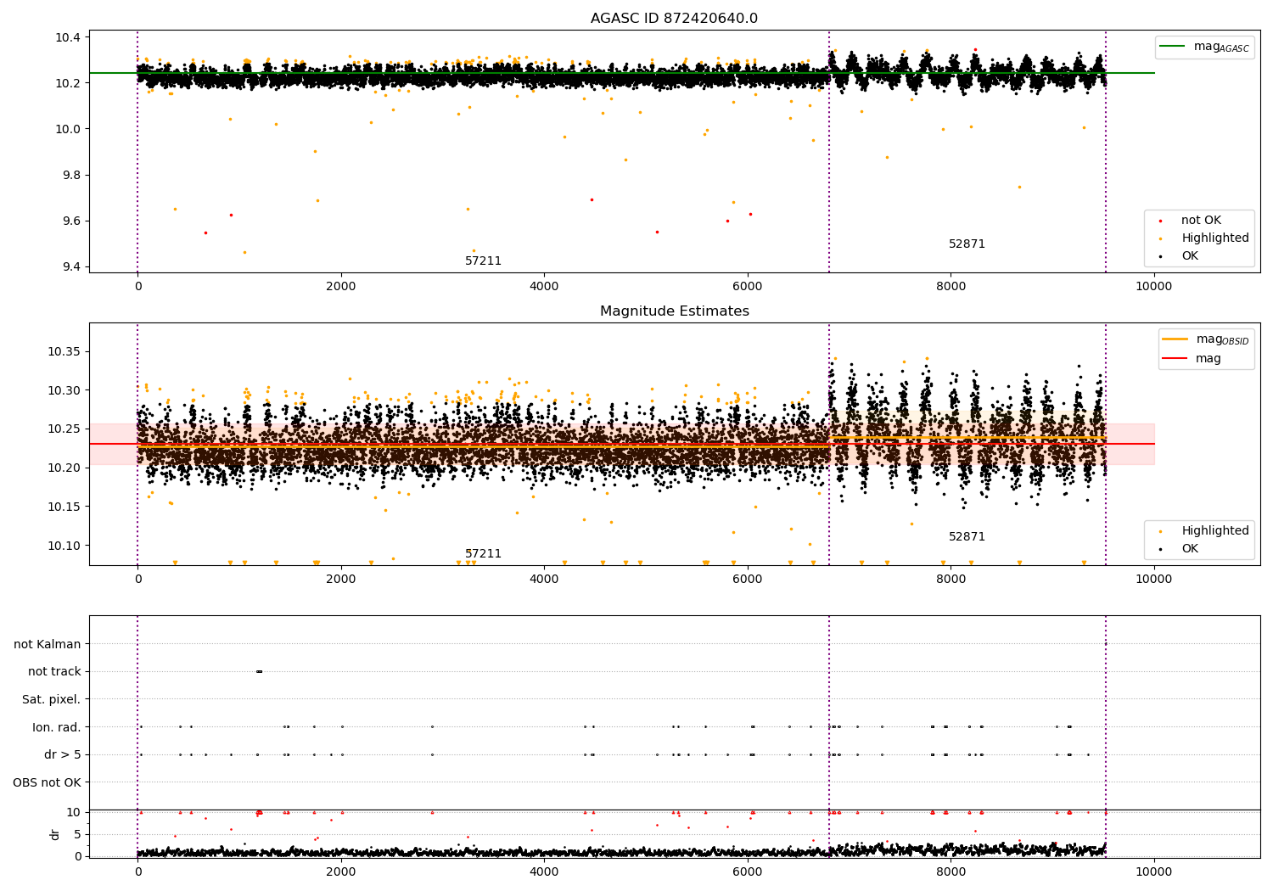Click the '6000' x-axis tick in bottom plot
1273x891 pixels.
pos(748,872)
